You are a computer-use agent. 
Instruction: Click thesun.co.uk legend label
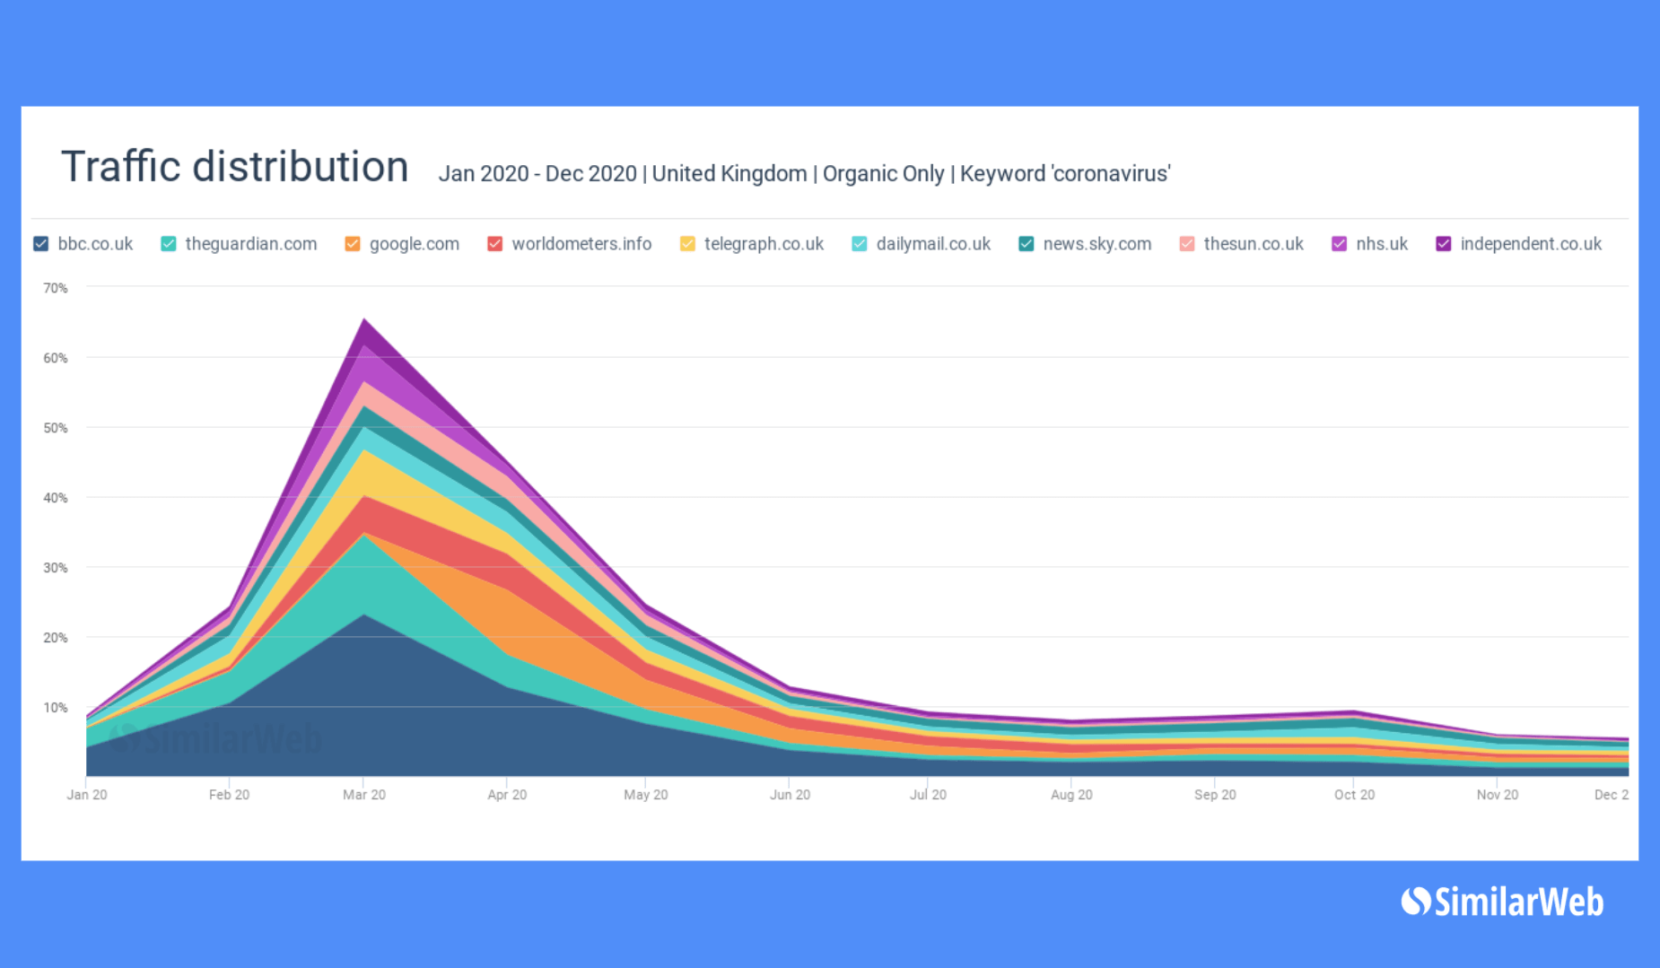coord(1254,244)
